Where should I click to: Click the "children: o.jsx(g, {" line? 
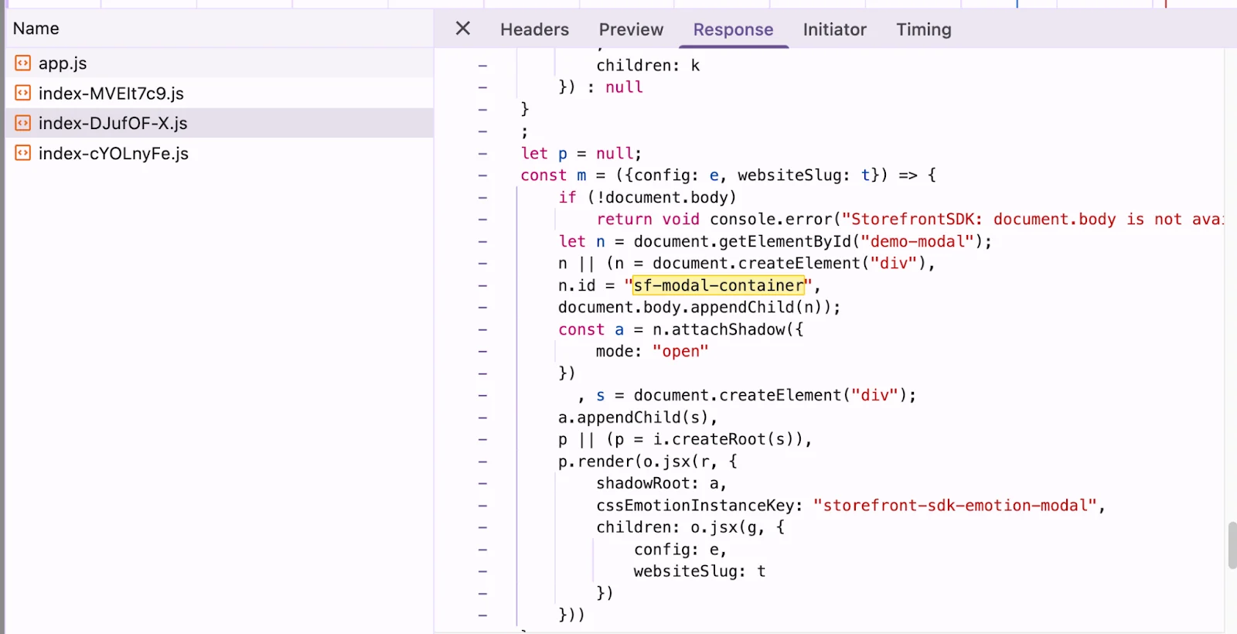pos(690,527)
